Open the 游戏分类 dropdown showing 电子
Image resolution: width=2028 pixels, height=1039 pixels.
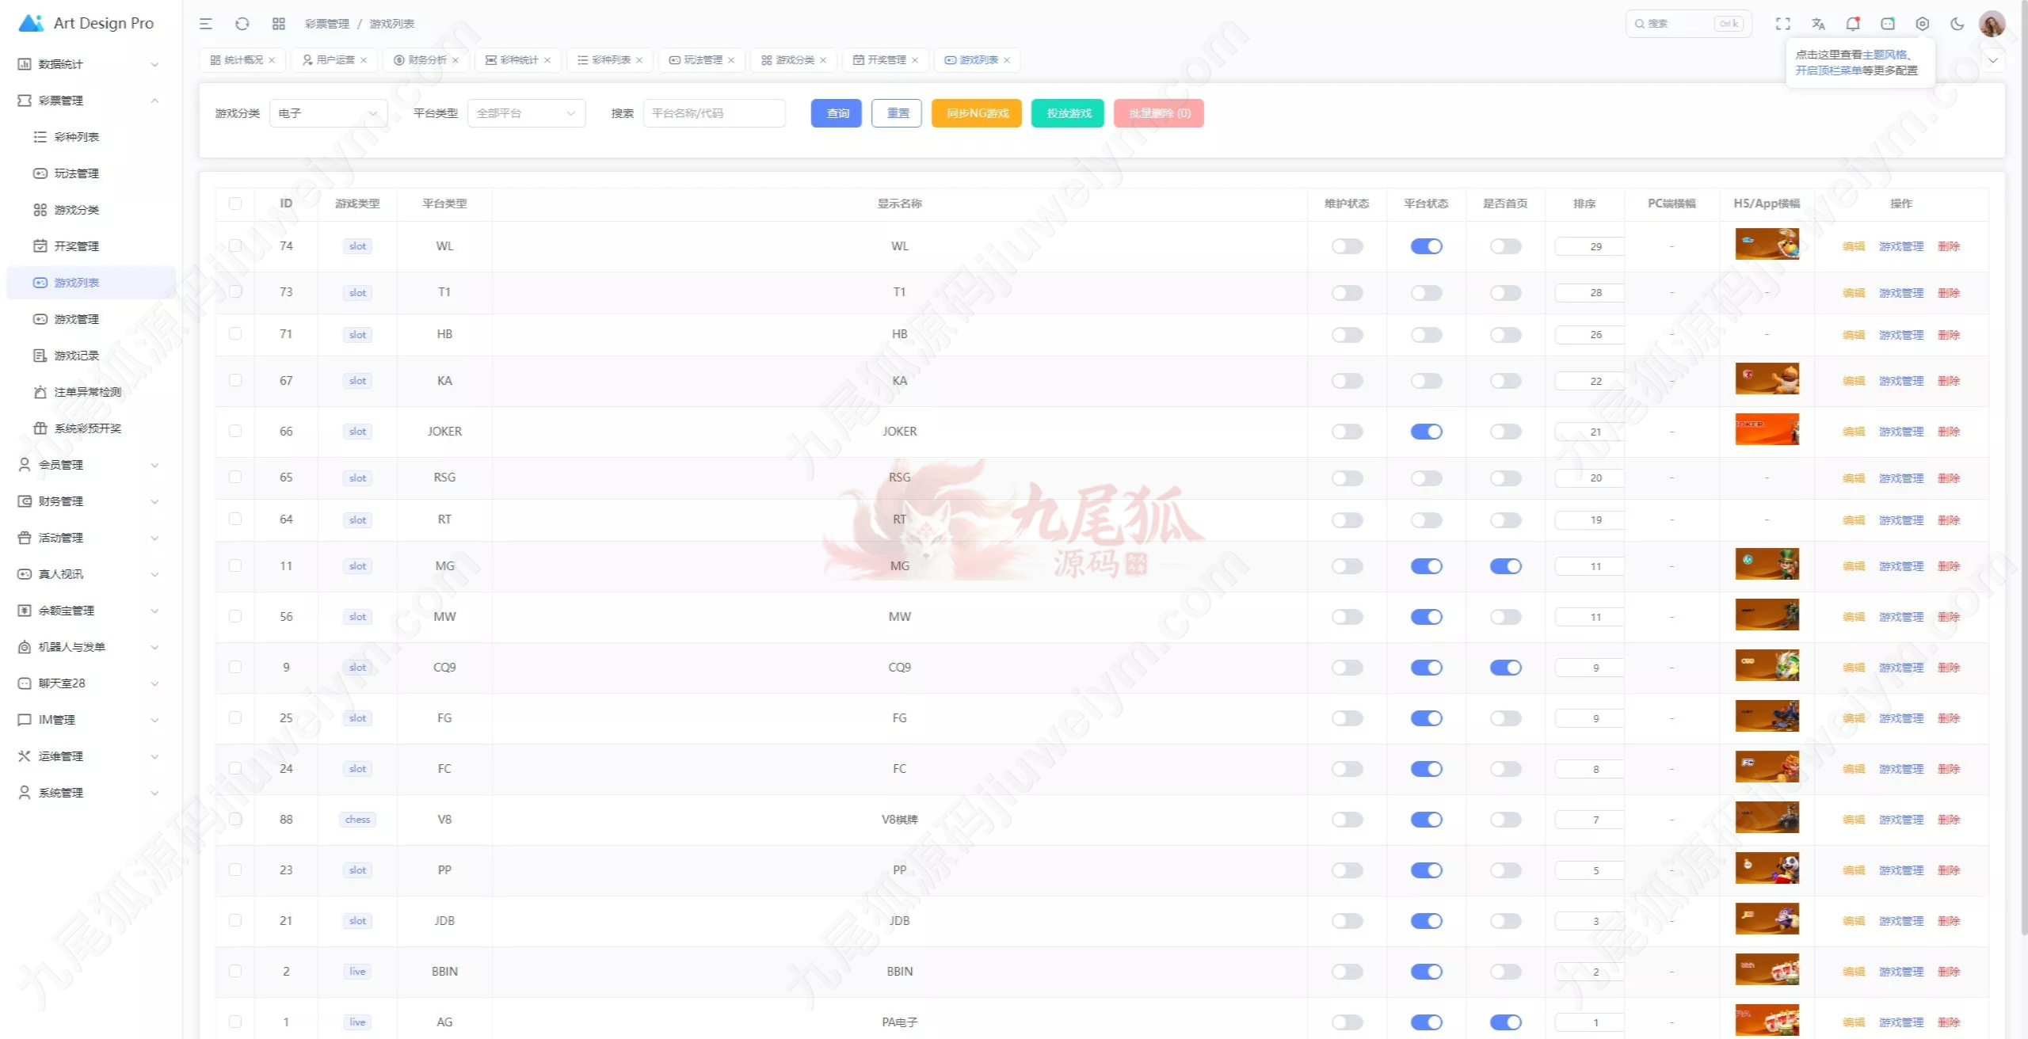pos(328,113)
